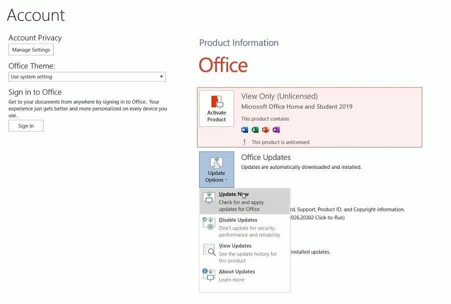Click the 'This product contains' label
This screenshot has height=304, width=451.
(265, 119)
